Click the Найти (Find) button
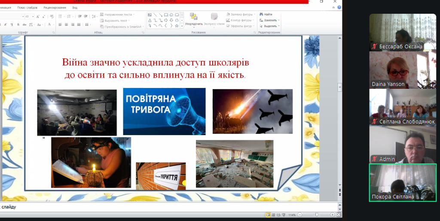440x221 pixels. click(268, 14)
